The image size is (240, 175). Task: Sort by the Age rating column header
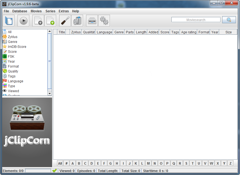(x=189, y=32)
